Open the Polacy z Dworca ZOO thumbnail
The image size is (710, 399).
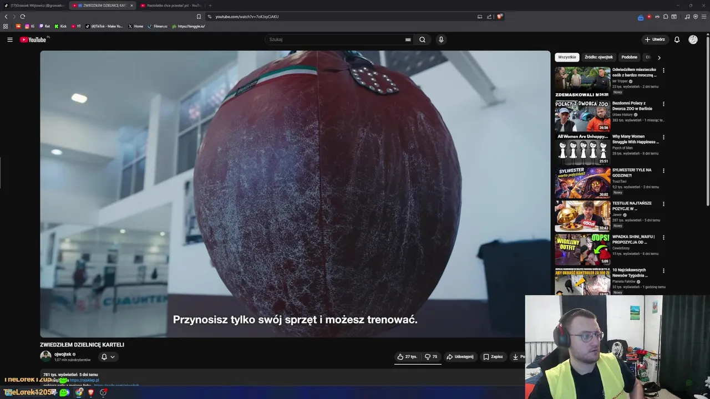tap(582, 115)
